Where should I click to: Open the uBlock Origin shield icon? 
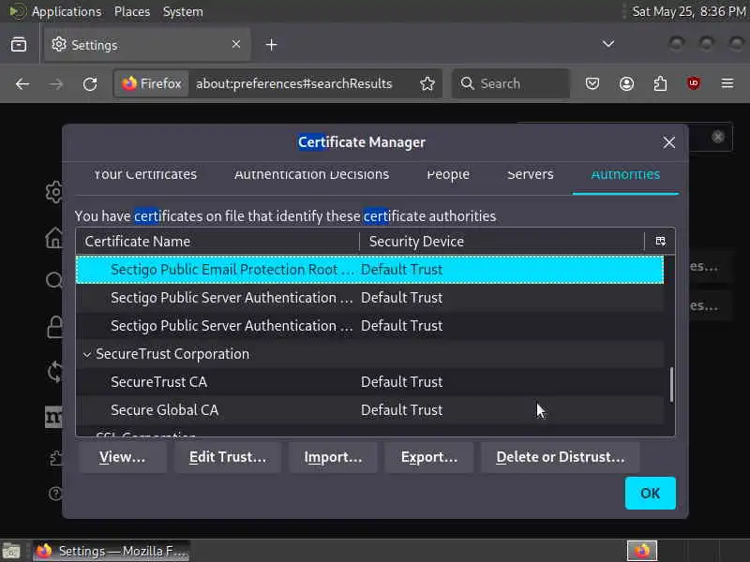694,84
